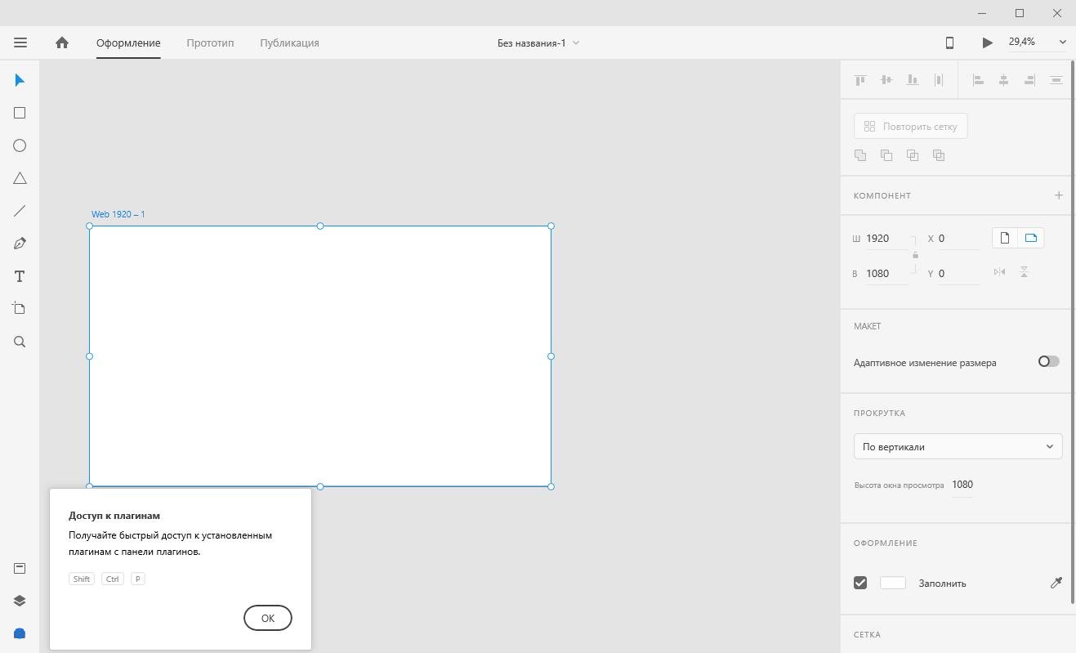Open the Без названия-1 document title dropdown
Image resolution: width=1076 pixels, height=653 pixels.
[538, 42]
